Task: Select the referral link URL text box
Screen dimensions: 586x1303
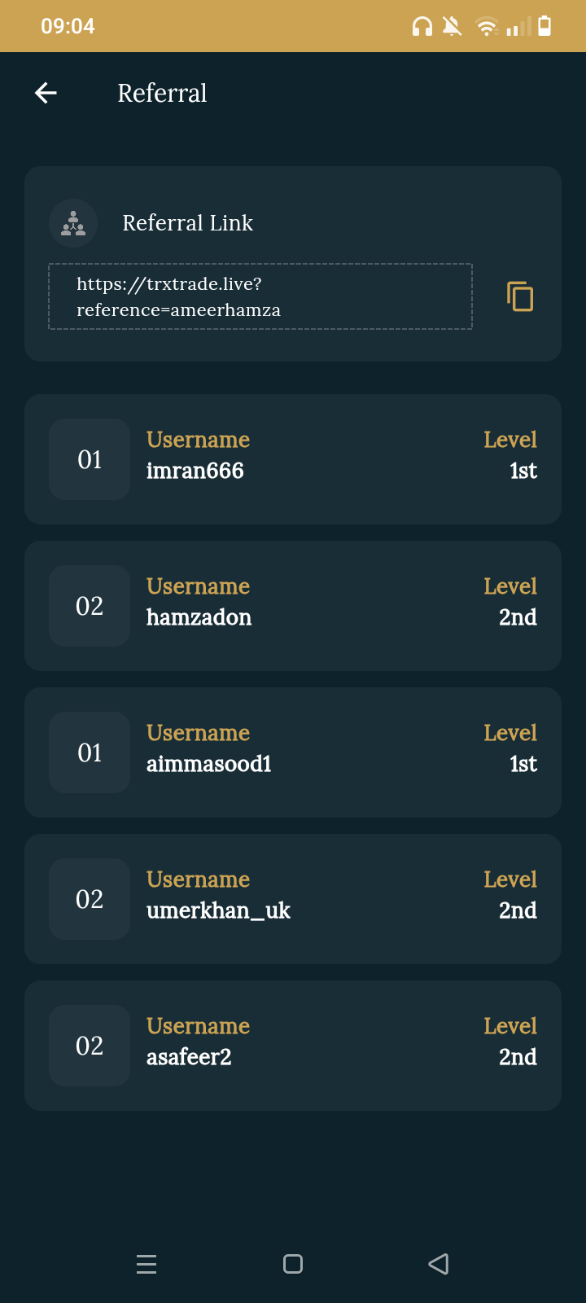Action: [260, 296]
